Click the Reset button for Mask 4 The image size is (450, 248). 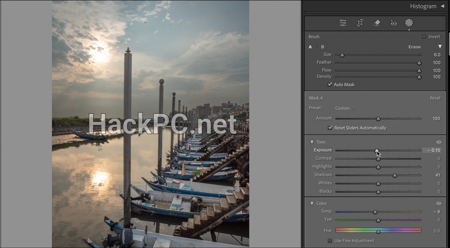[x=435, y=98]
